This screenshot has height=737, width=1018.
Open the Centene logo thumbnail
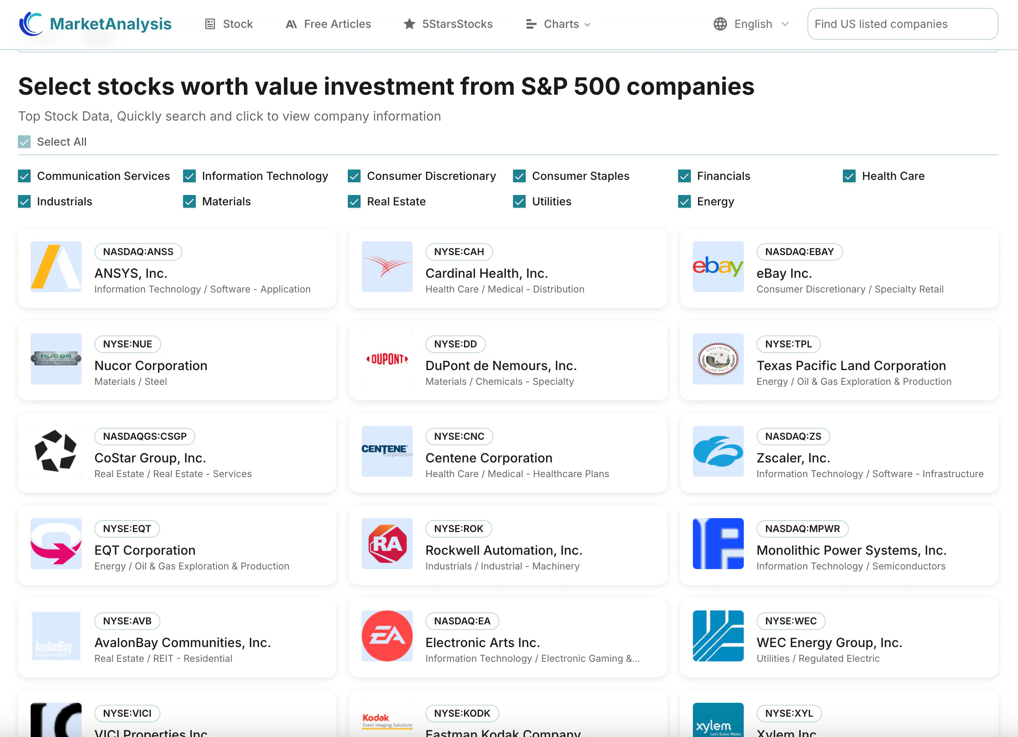[387, 452]
